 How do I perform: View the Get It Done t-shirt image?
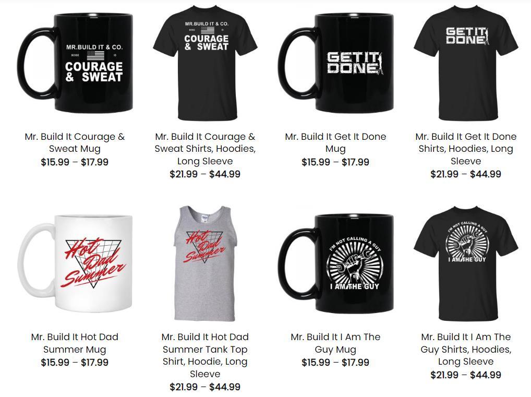pyautogui.click(x=466, y=63)
